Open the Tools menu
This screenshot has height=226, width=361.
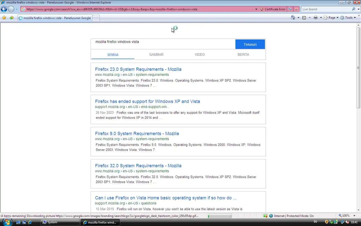348,18
